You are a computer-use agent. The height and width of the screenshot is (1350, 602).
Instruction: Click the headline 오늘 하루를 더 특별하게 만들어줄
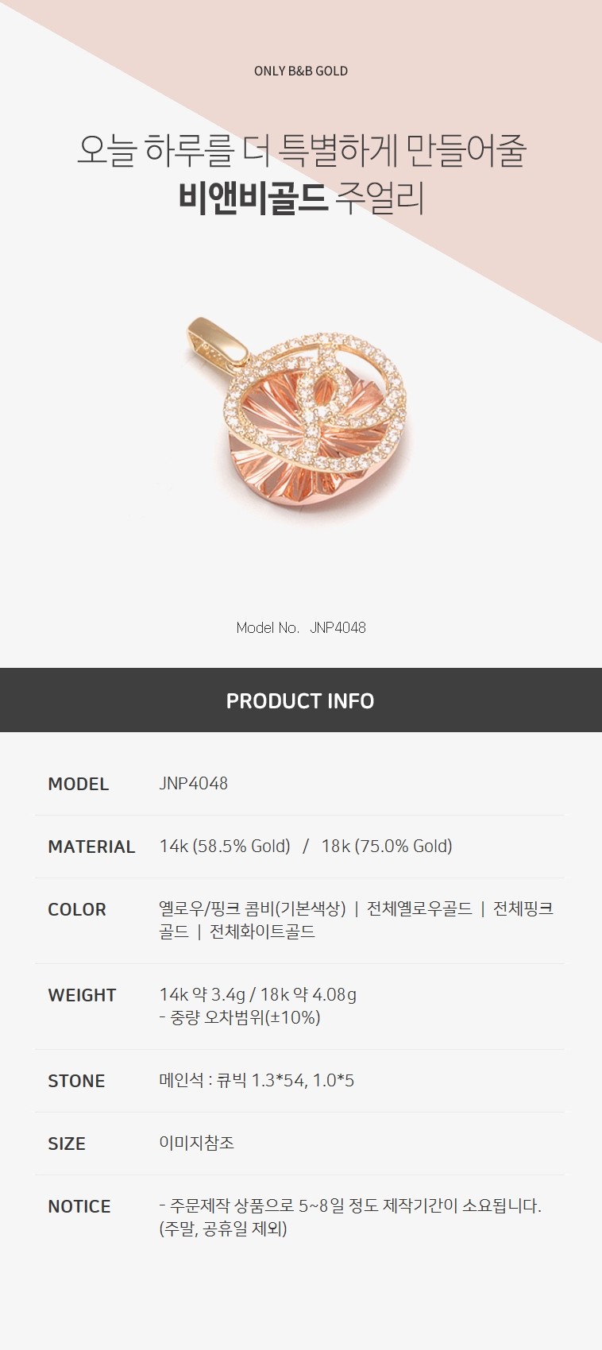[x=301, y=149]
